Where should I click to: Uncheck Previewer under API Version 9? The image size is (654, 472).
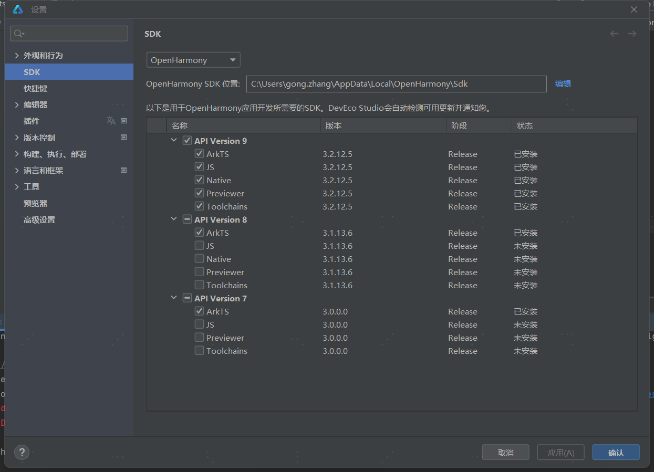coord(199,193)
